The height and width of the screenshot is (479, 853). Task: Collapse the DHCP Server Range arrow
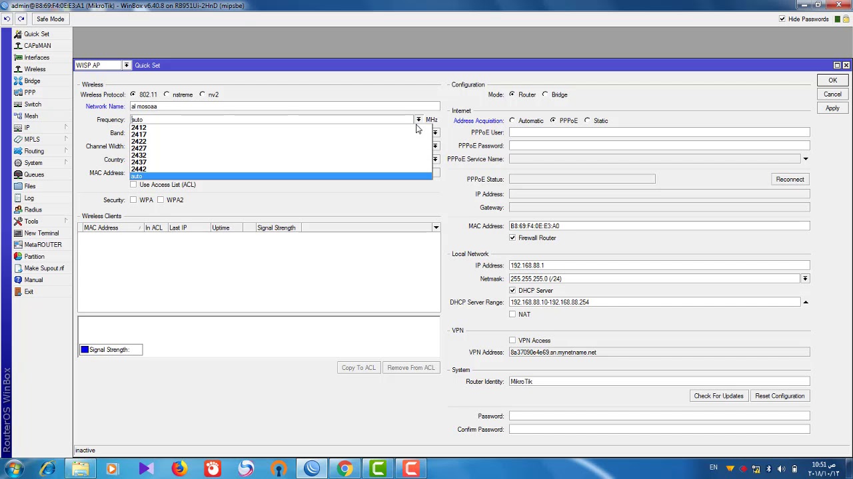805,302
